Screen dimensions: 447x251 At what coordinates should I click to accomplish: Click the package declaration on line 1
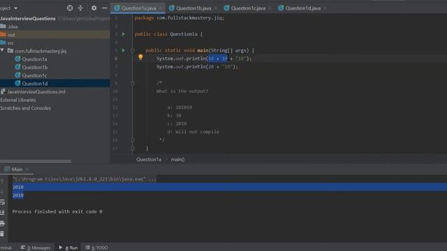click(179, 18)
